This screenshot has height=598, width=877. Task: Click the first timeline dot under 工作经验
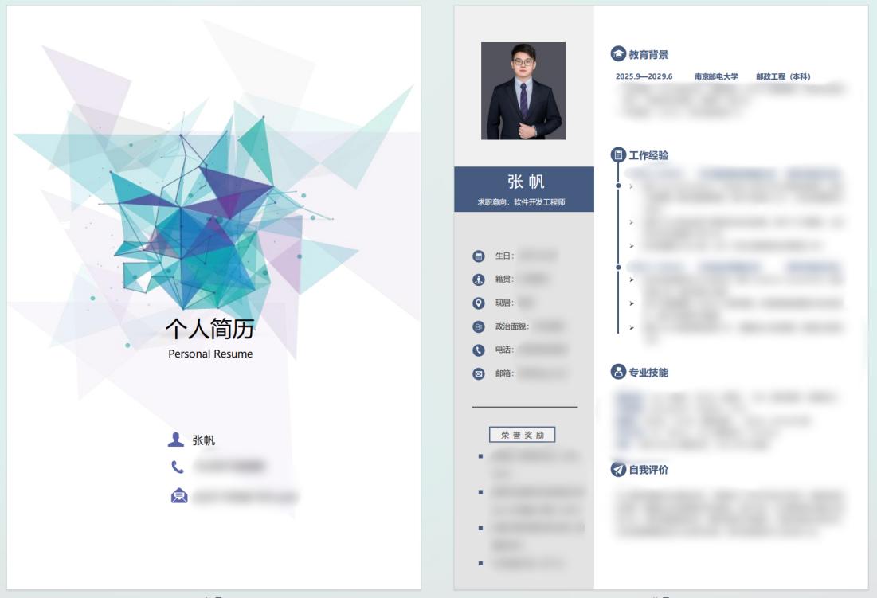(x=618, y=185)
